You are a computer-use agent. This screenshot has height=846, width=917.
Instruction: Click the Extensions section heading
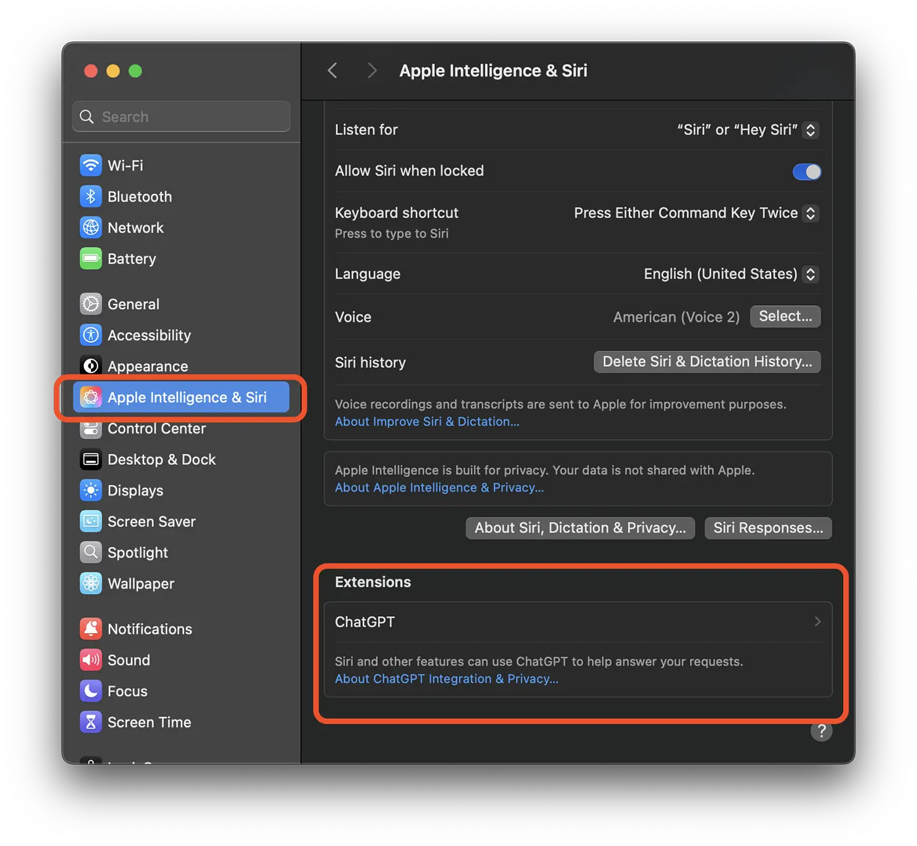click(373, 582)
